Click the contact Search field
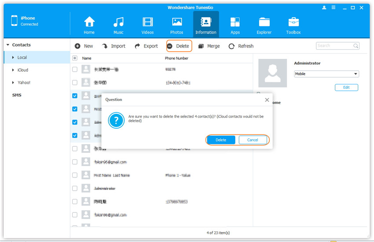 point(334,46)
